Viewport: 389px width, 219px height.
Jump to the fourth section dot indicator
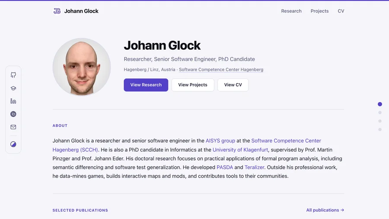click(380, 129)
